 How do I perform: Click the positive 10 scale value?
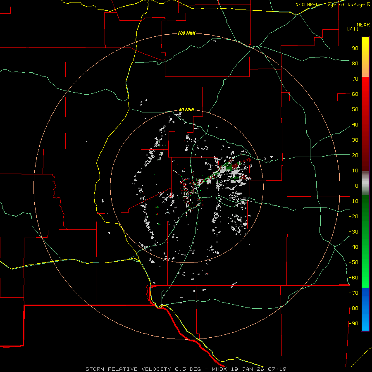point(355,171)
